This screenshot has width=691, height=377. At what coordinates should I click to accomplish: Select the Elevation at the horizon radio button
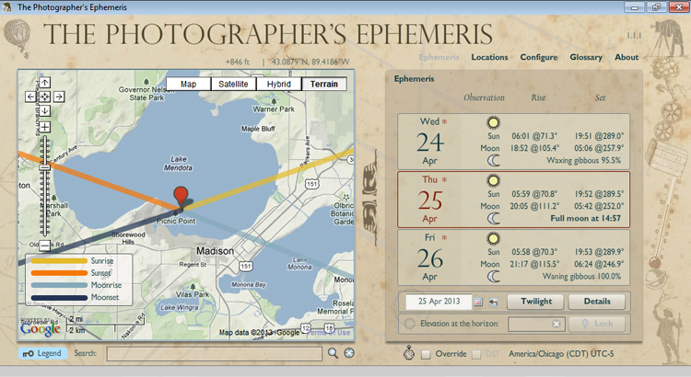pyautogui.click(x=409, y=324)
